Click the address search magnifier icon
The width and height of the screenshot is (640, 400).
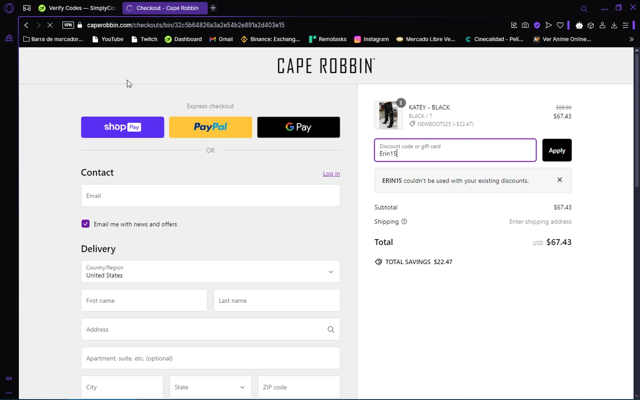[331, 329]
